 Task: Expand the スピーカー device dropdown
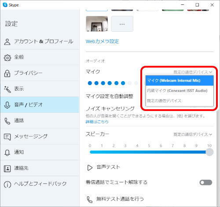[x=193, y=134]
